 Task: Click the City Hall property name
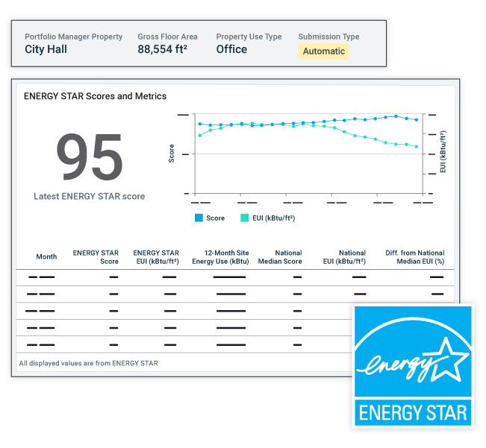(46, 49)
